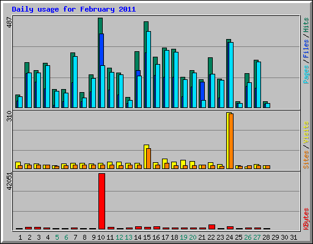Click day 28 on the x-axis
This screenshot has width=313, height=244.
pyautogui.click(x=266, y=237)
